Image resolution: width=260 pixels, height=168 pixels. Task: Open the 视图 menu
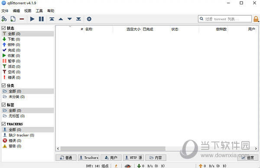28,11
